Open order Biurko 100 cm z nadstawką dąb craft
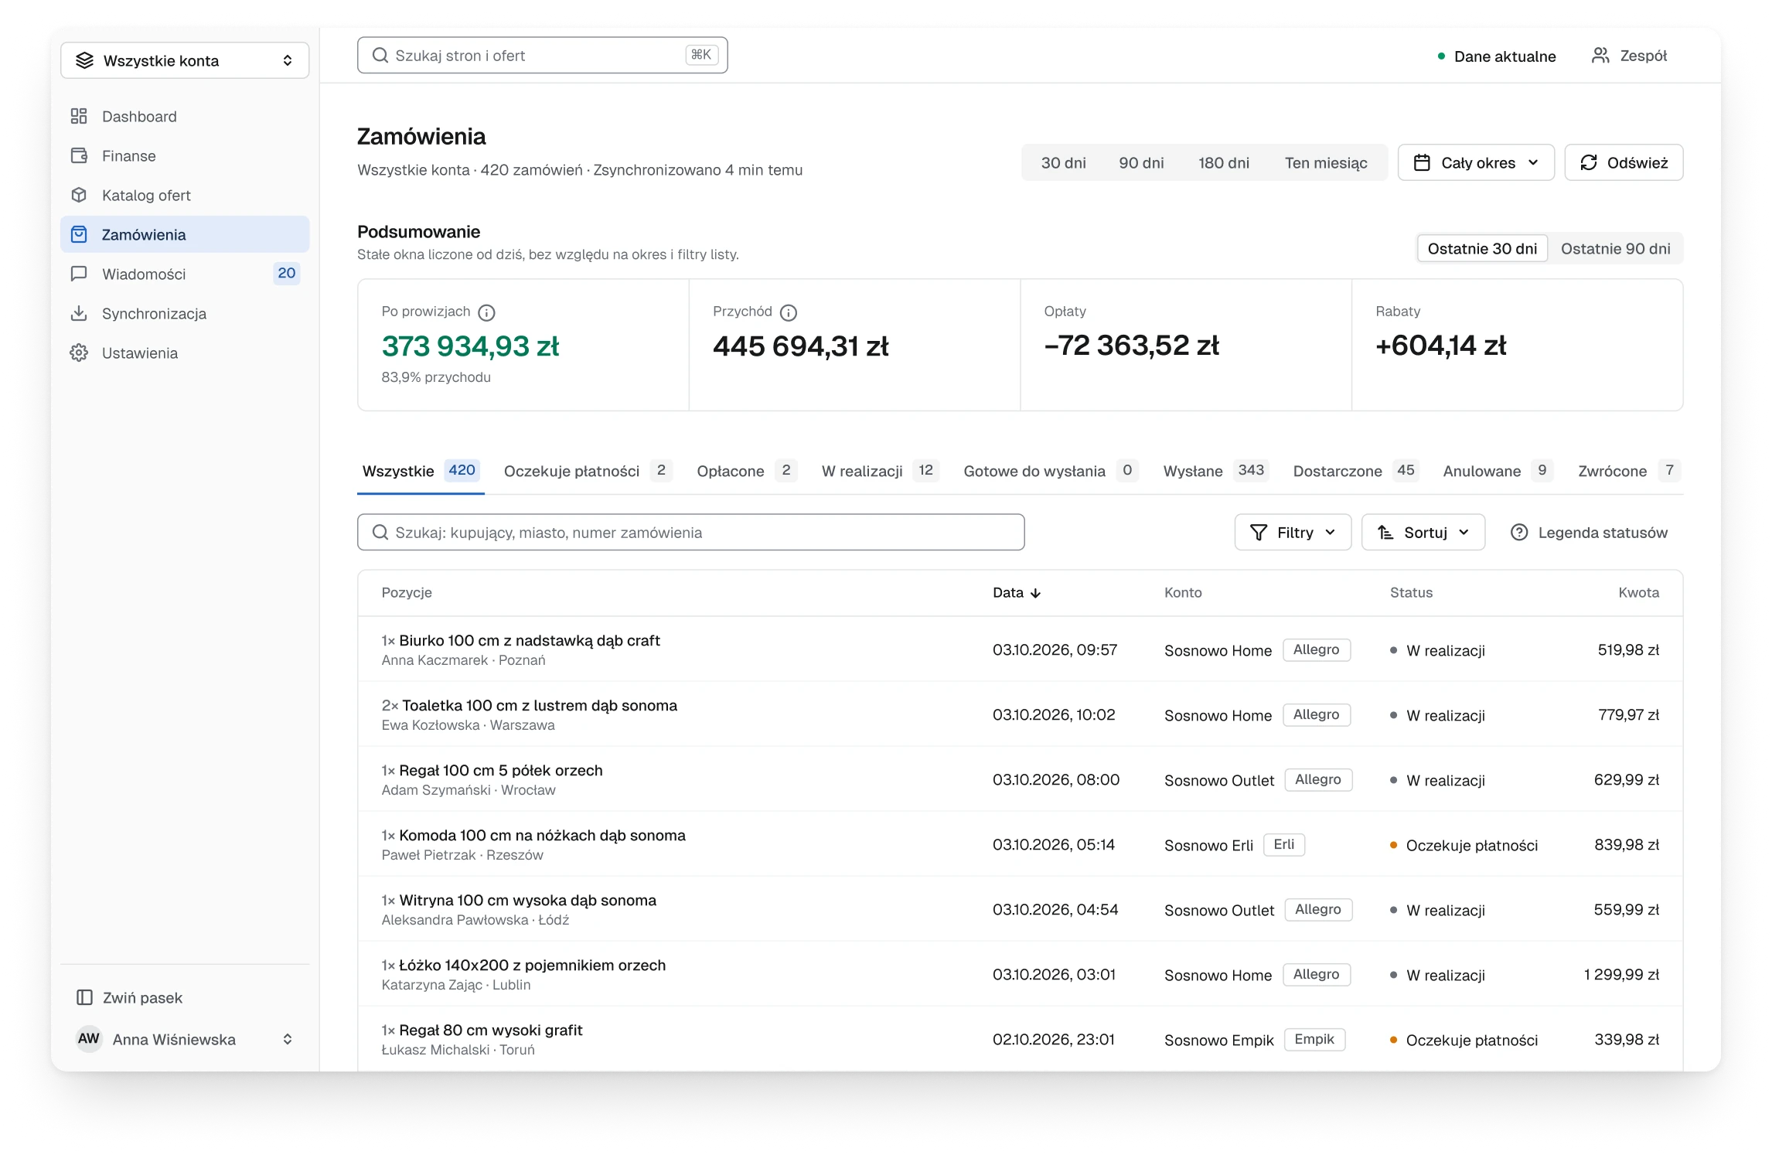1772x1155 pixels. tap(1020, 649)
